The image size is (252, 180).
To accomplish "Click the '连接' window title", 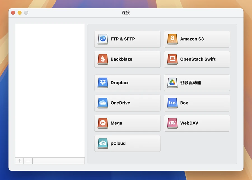I will click(x=126, y=13).
